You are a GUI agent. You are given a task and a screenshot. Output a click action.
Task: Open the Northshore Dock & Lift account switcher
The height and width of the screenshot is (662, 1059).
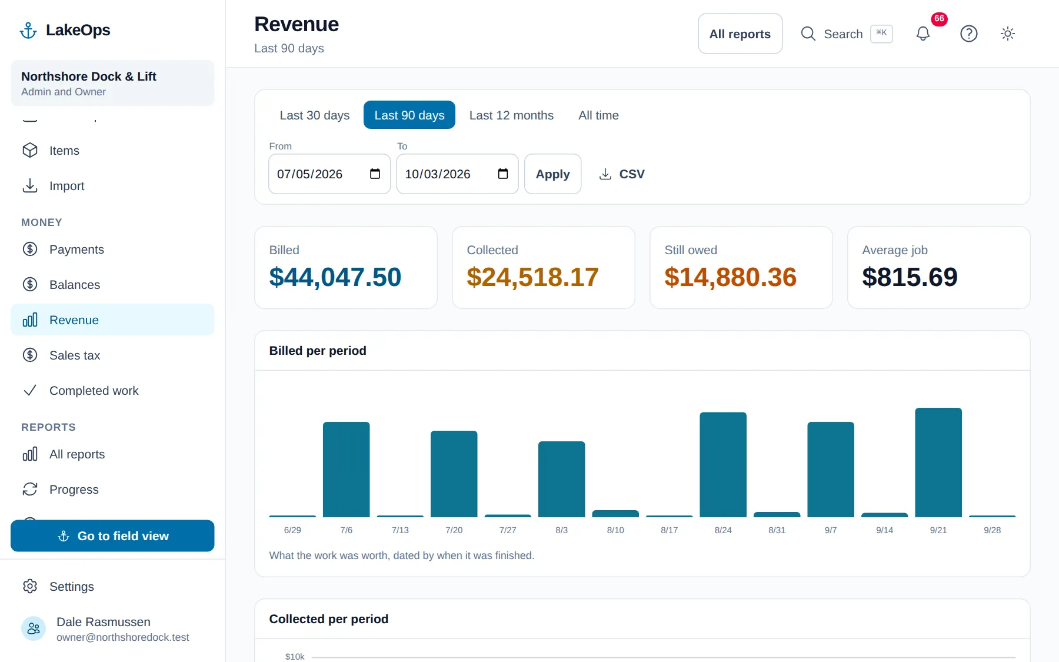click(x=112, y=84)
